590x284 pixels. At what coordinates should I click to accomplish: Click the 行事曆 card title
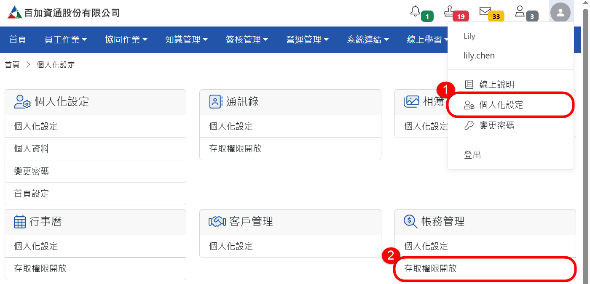[x=46, y=221]
